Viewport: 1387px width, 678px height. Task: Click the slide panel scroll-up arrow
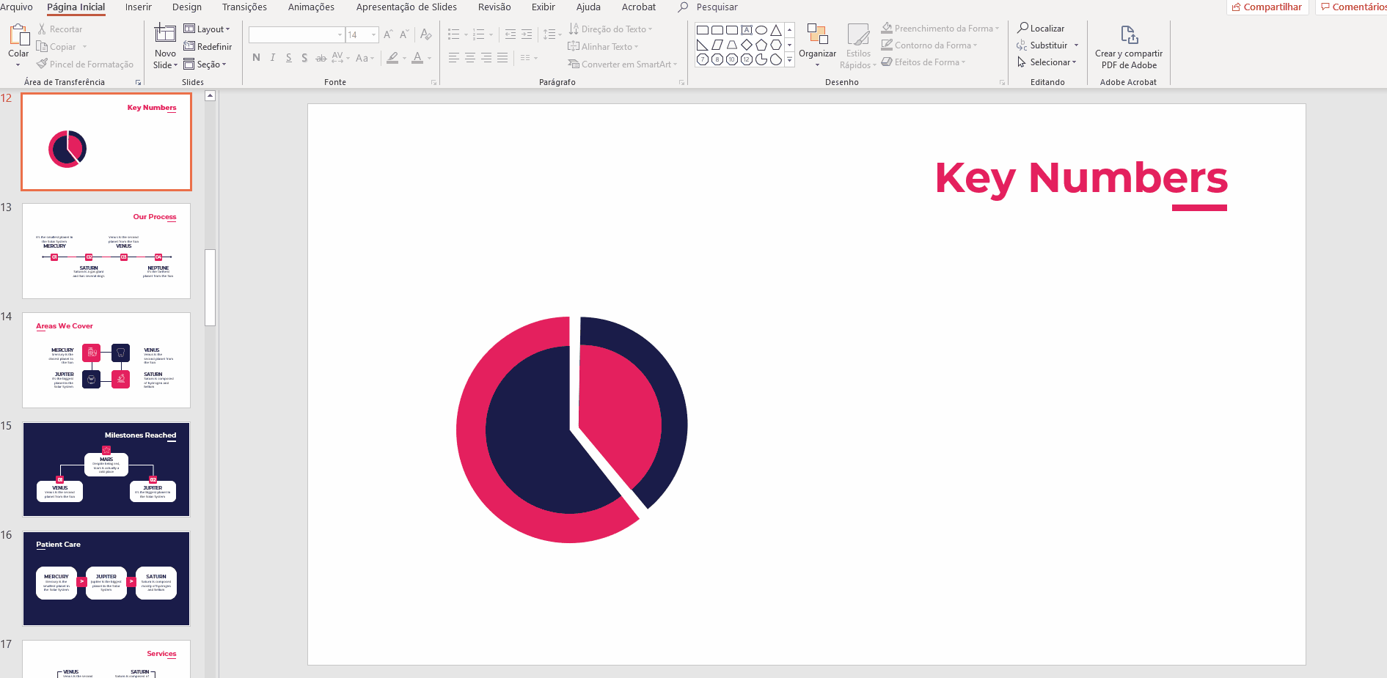(210, 96)
